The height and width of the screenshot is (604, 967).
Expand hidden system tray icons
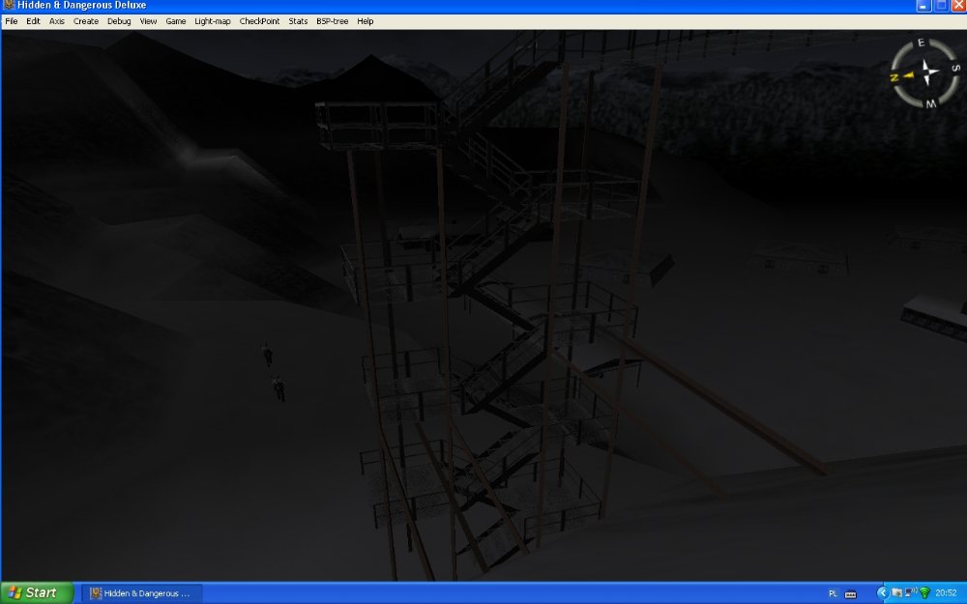(x=883, y=593)
